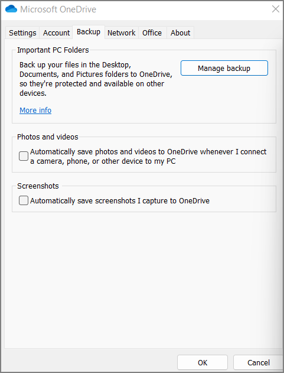Click the 'Screenshots' group label

click(x=38, y=186)
